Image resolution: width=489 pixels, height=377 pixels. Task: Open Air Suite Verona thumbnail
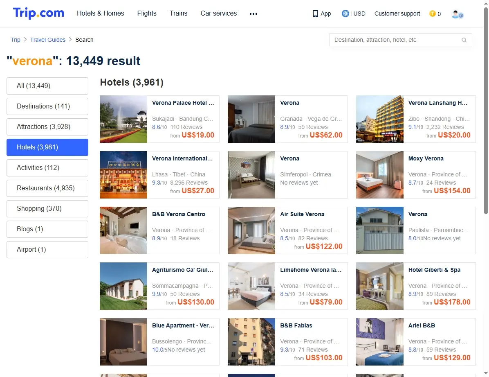tap(251, 230)
